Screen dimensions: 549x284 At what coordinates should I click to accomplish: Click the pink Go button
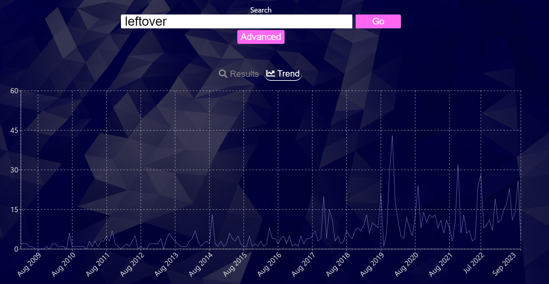[378, 21]
